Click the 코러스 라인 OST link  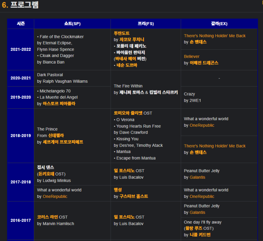point(47,217)
